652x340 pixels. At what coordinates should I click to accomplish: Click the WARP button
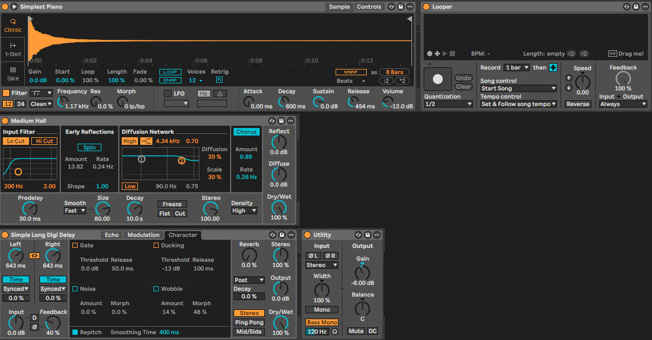[351, 72]
